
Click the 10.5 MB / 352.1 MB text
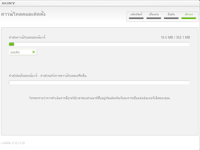[x=175, y=37]
